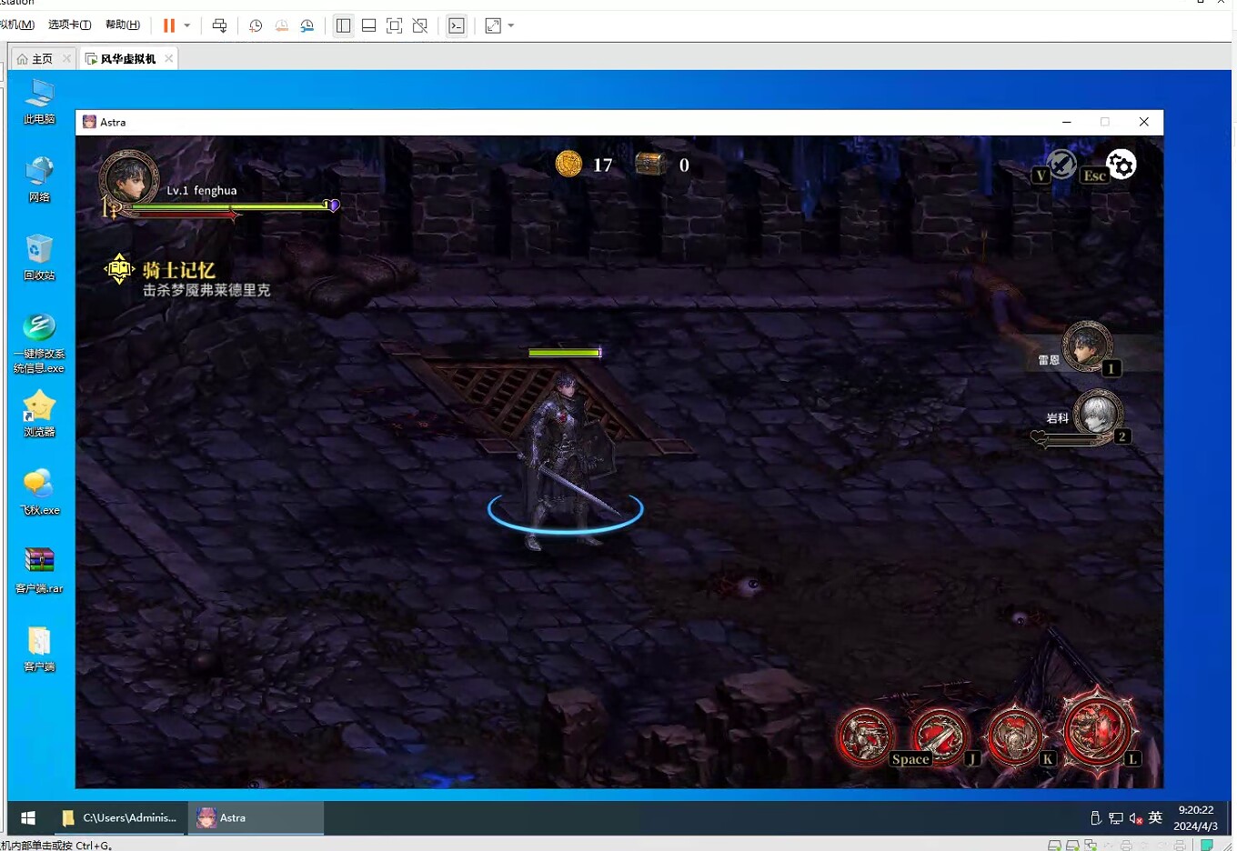1237x851 pixels.
Task: Close the 风华虚拟机 tab
Action: click(168, 58)
